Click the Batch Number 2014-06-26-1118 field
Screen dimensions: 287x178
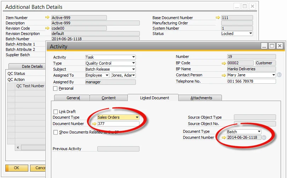(95, 39)
